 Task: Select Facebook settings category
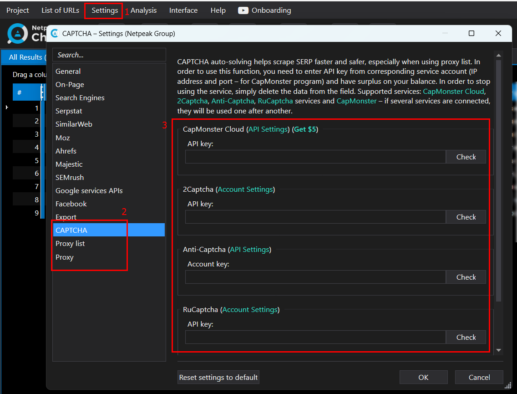[109, 204]
